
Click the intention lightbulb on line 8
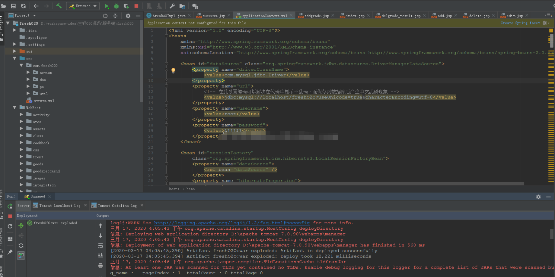173,70
